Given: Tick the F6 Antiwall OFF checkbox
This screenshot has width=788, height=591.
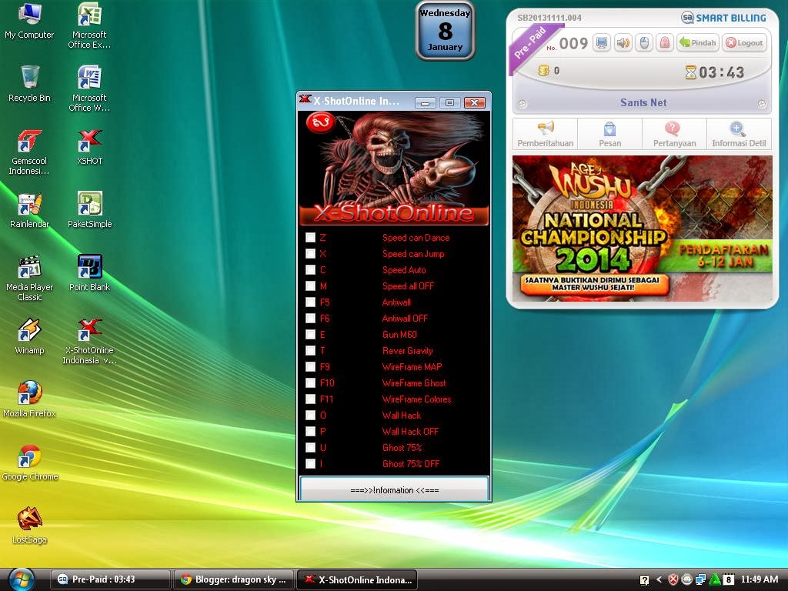Looking at the screenshot, I should [311, 318].
